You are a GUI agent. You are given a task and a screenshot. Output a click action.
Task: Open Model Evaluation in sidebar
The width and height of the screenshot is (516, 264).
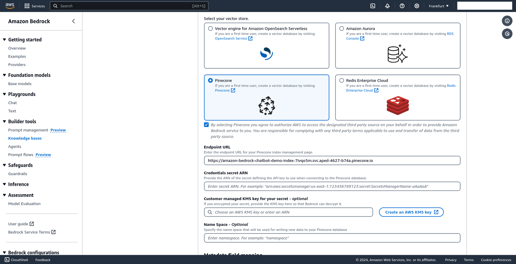pyautogui.click(x=24, y=204)
